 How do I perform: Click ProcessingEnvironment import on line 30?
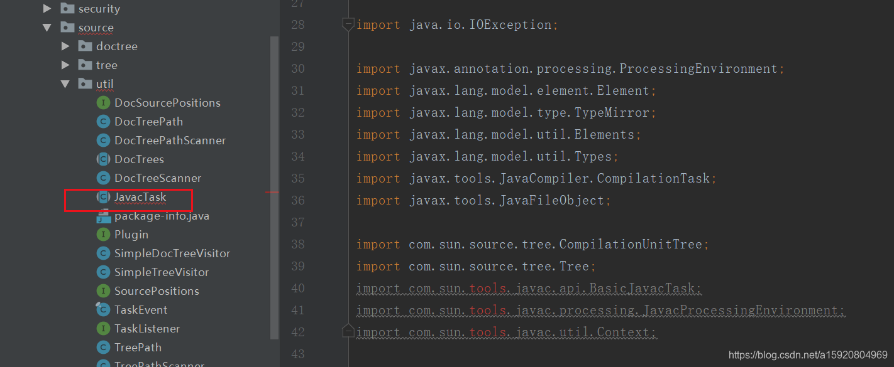coord(570,69)
